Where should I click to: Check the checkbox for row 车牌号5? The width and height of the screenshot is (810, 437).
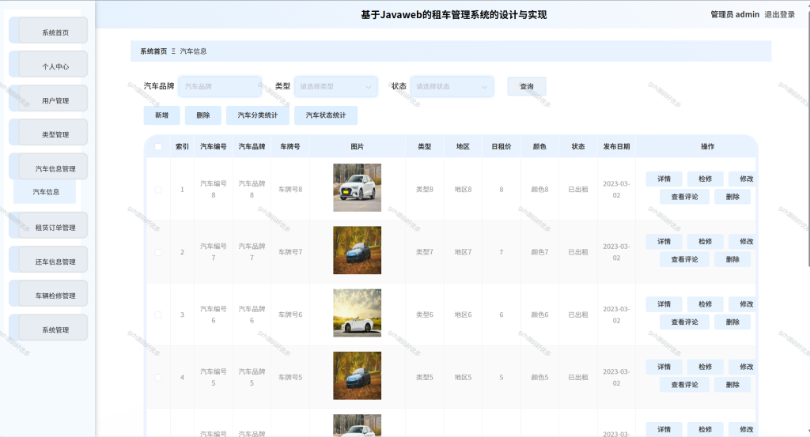tap(158, 377)
